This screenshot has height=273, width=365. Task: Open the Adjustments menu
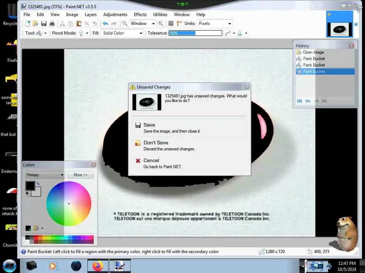115,14
